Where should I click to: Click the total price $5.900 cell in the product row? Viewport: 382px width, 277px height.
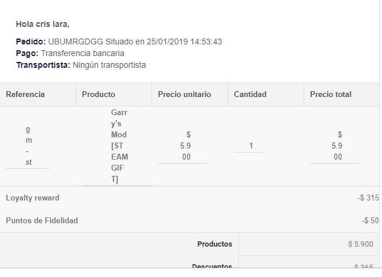click(x=337, y=146)
